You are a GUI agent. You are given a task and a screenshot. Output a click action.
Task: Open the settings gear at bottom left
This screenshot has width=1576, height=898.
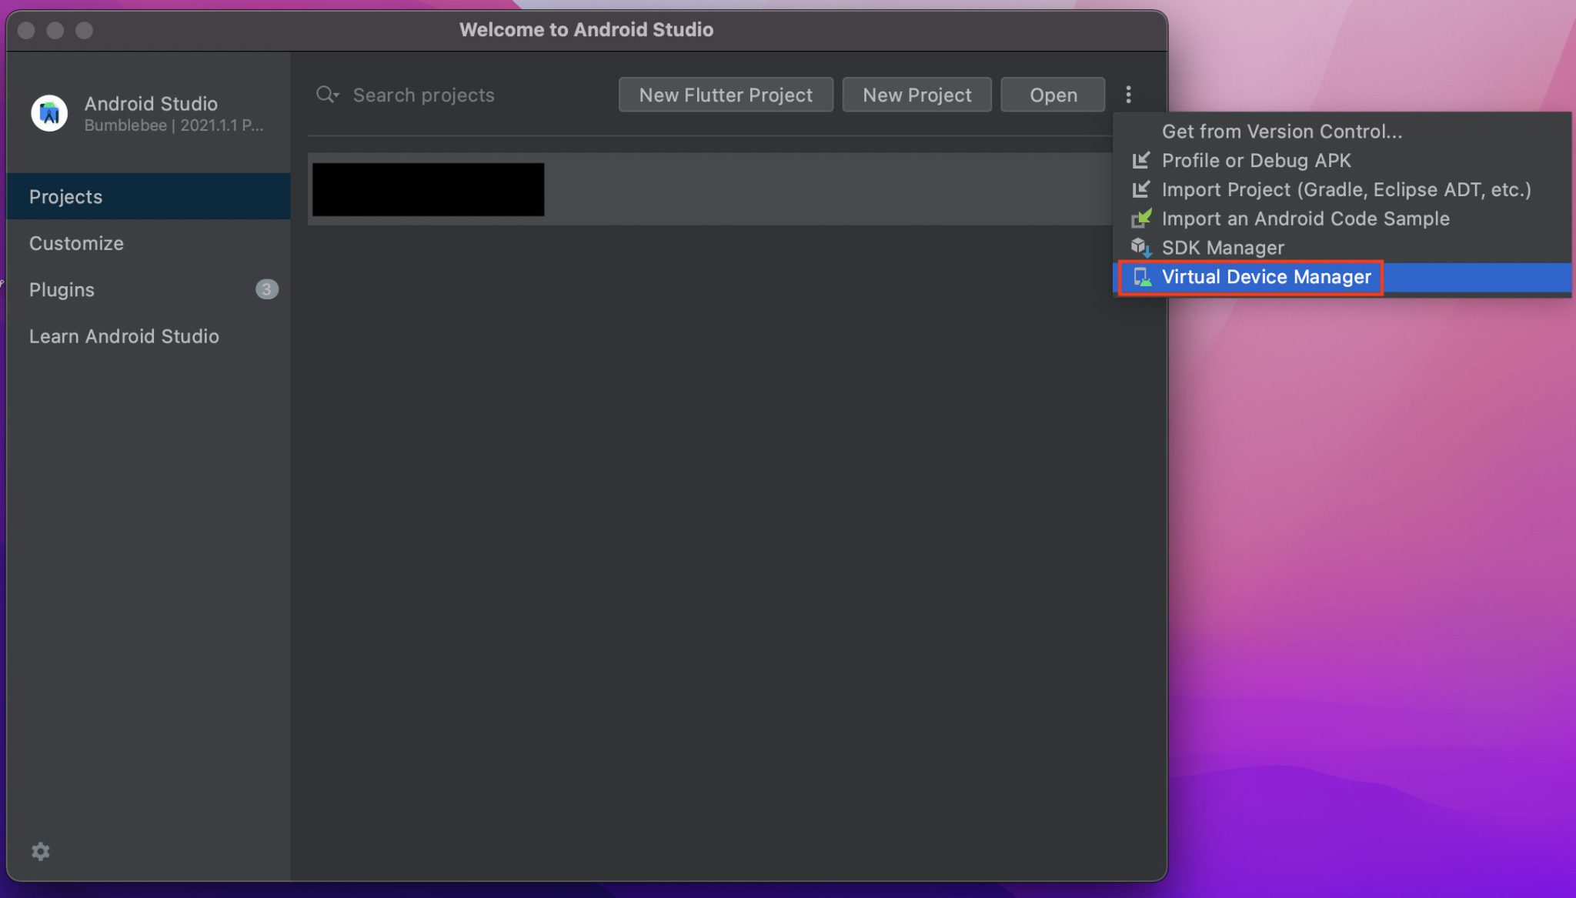click(x=42, y=851)
